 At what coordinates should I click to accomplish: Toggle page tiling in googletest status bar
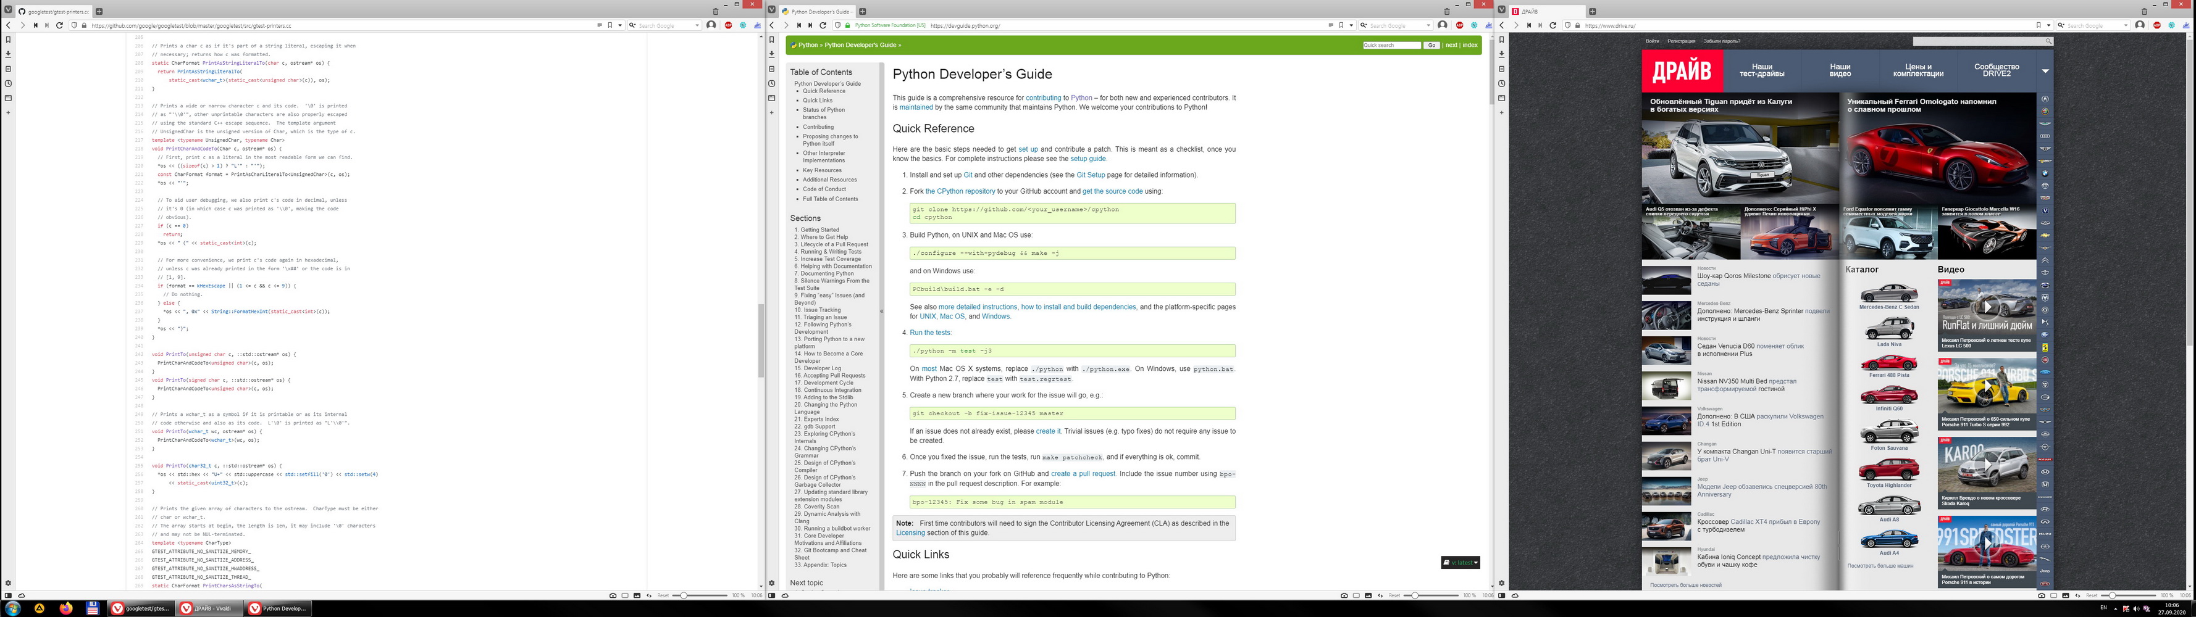click(625, 595)
